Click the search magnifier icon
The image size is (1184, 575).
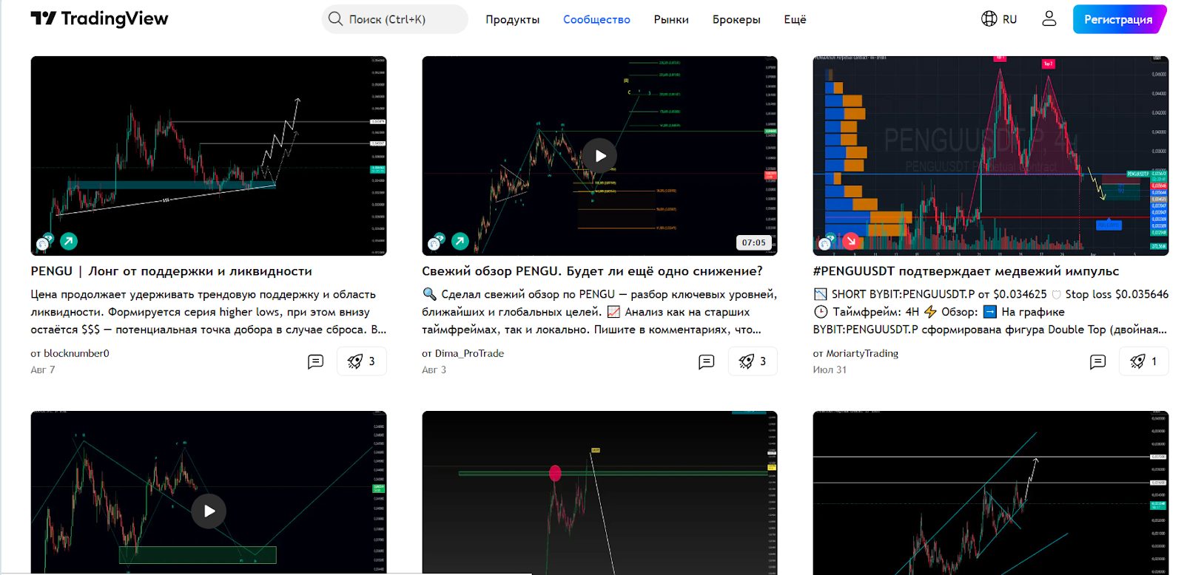tap(335, 18)
